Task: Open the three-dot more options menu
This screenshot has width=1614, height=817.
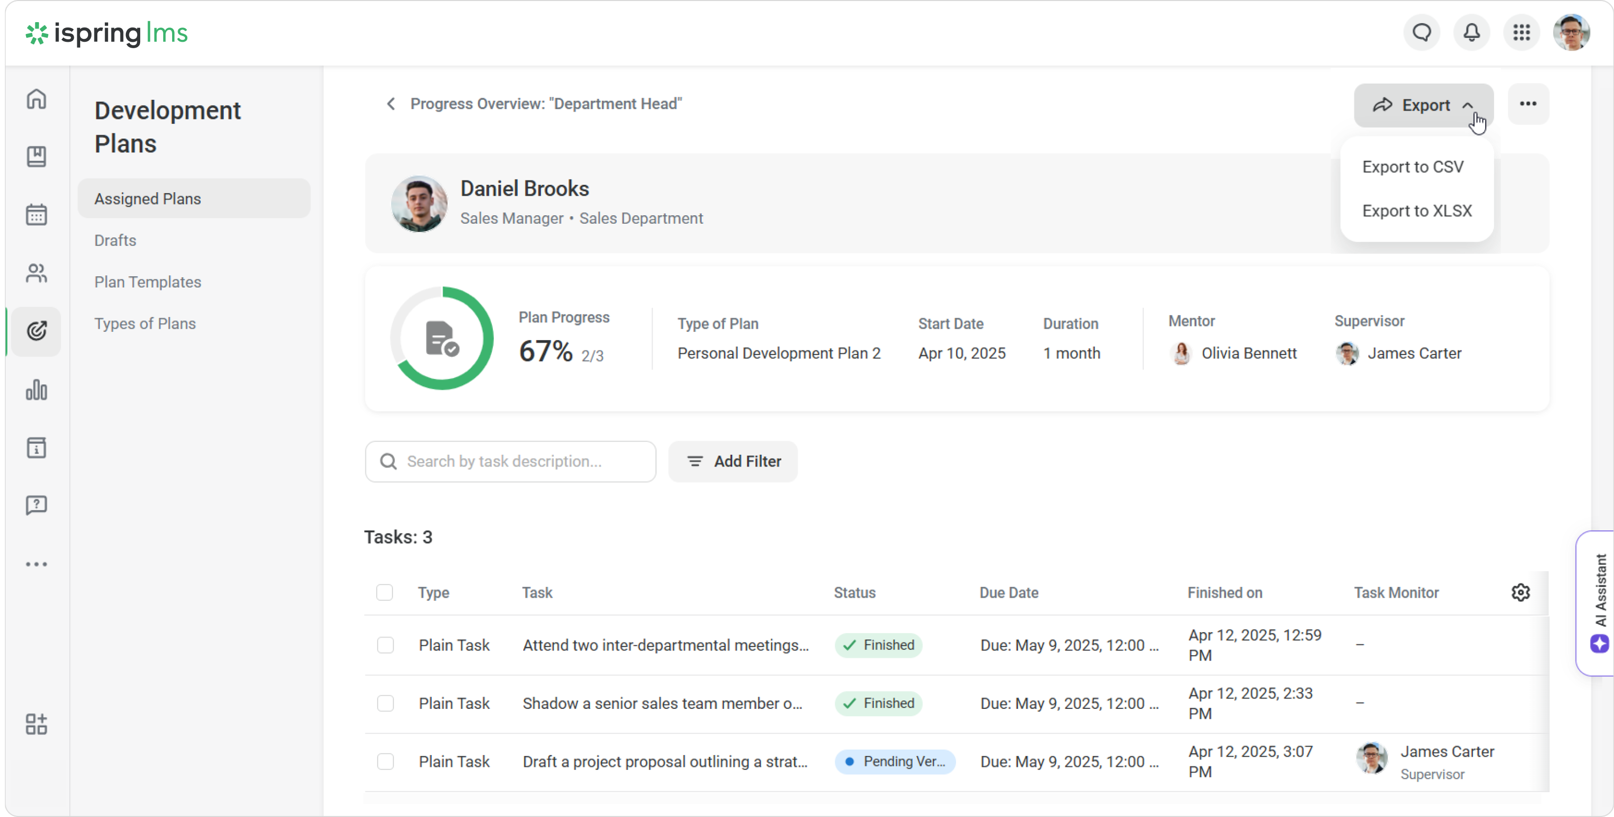Action: tap(1527, 104)
